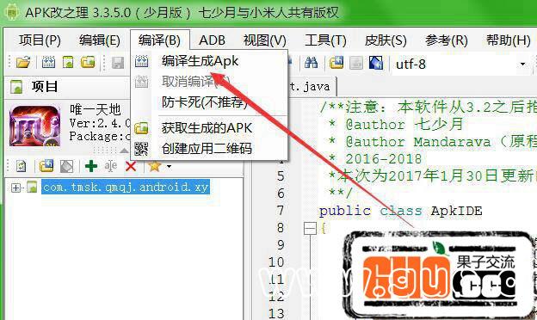537x320 pixels.
Task: Click the greyed save disk icon
Action: pos(118,63)
